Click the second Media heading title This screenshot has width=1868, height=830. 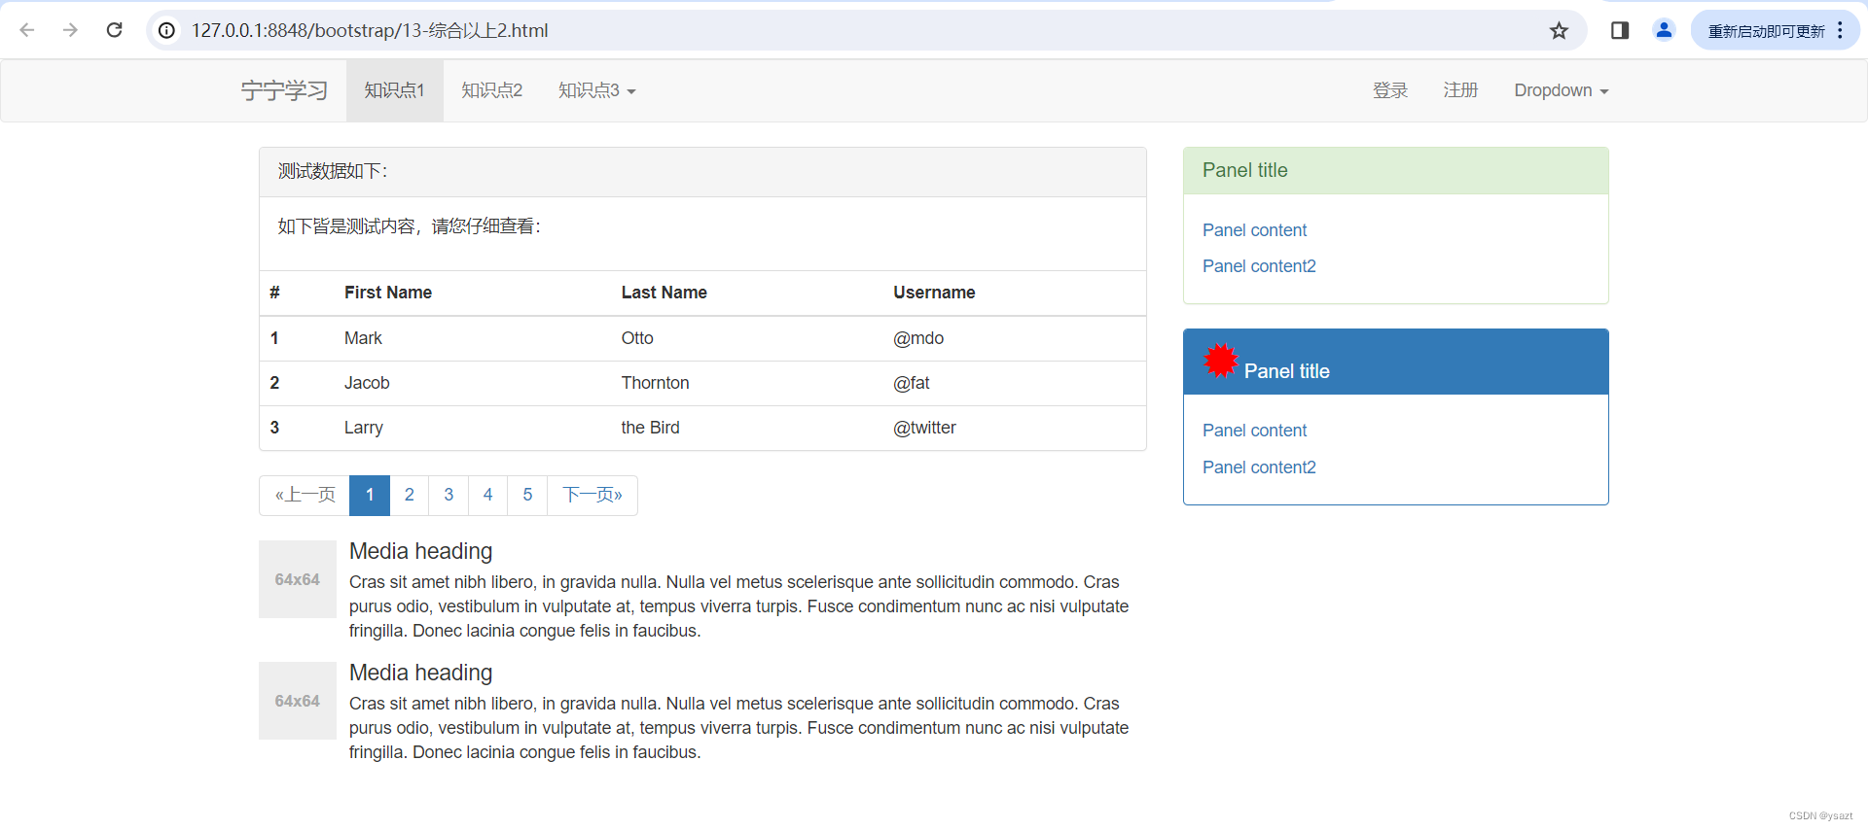pos(420,673)
